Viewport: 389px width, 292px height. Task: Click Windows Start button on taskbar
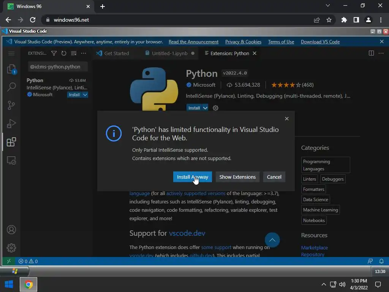click(9, 284)
